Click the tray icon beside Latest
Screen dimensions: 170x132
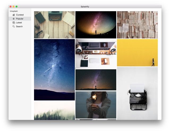pos(14,23)
